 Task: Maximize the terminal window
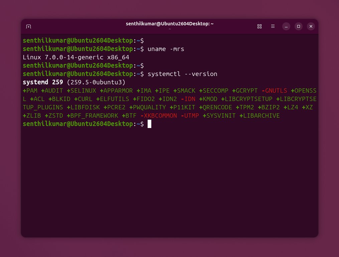(x=299, y=26)
